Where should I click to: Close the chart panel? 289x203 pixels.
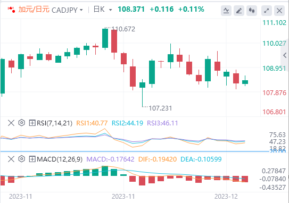point(279,11)
